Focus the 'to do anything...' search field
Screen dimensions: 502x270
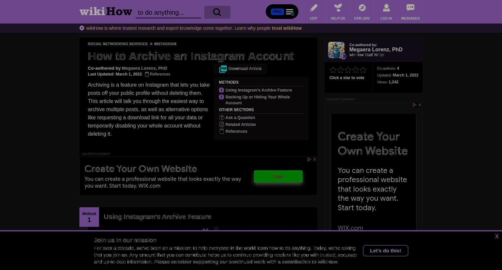click(168, 12)
